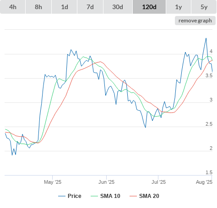Switch chart to the 1y range
217x208 pixels.
pyautogui.click(x=179, y=7)
